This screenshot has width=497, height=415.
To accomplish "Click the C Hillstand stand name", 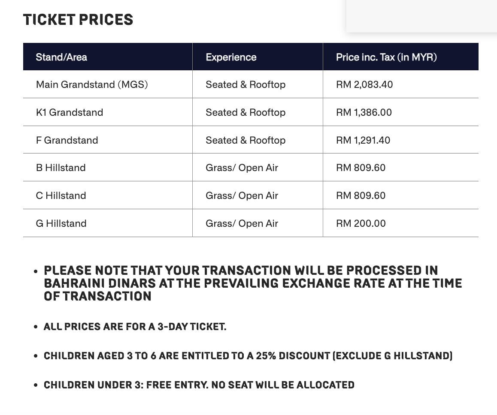I will coord(61,195).
